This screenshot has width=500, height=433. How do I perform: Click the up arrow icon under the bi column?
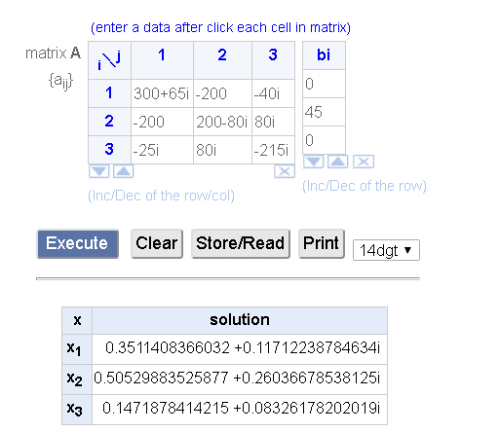pyautogui.click(x=338, y=162)
